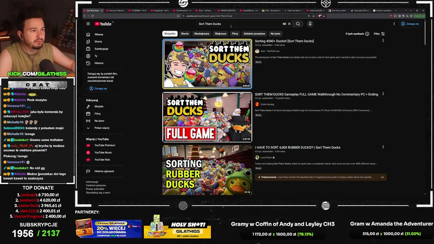Open Historia zgłoszeń flag icon

(88, 171)
